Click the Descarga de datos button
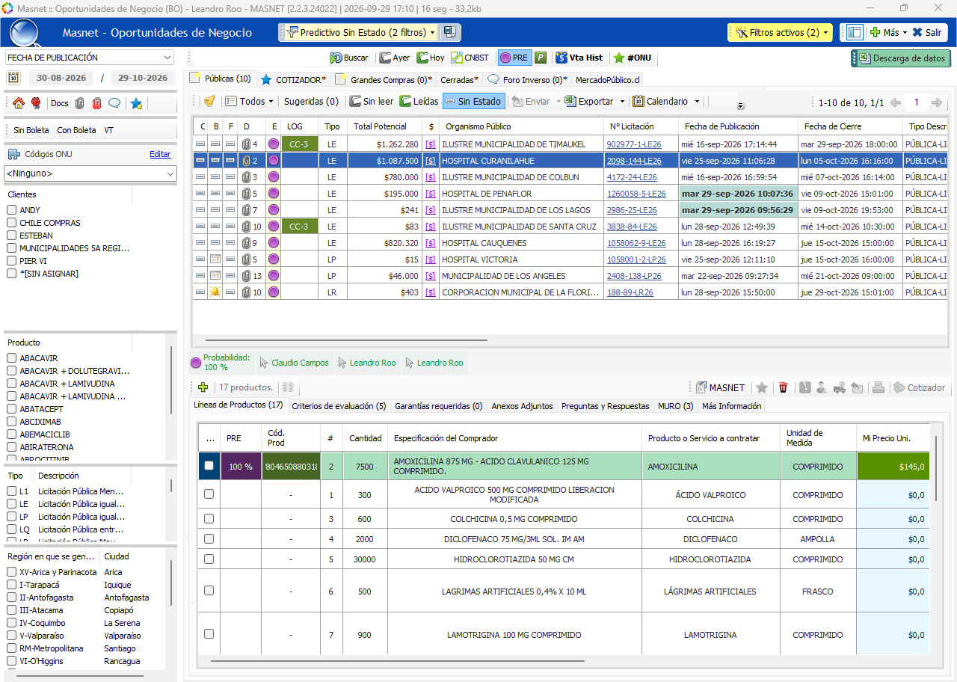 pyautogui.click(x=901, y=58)
